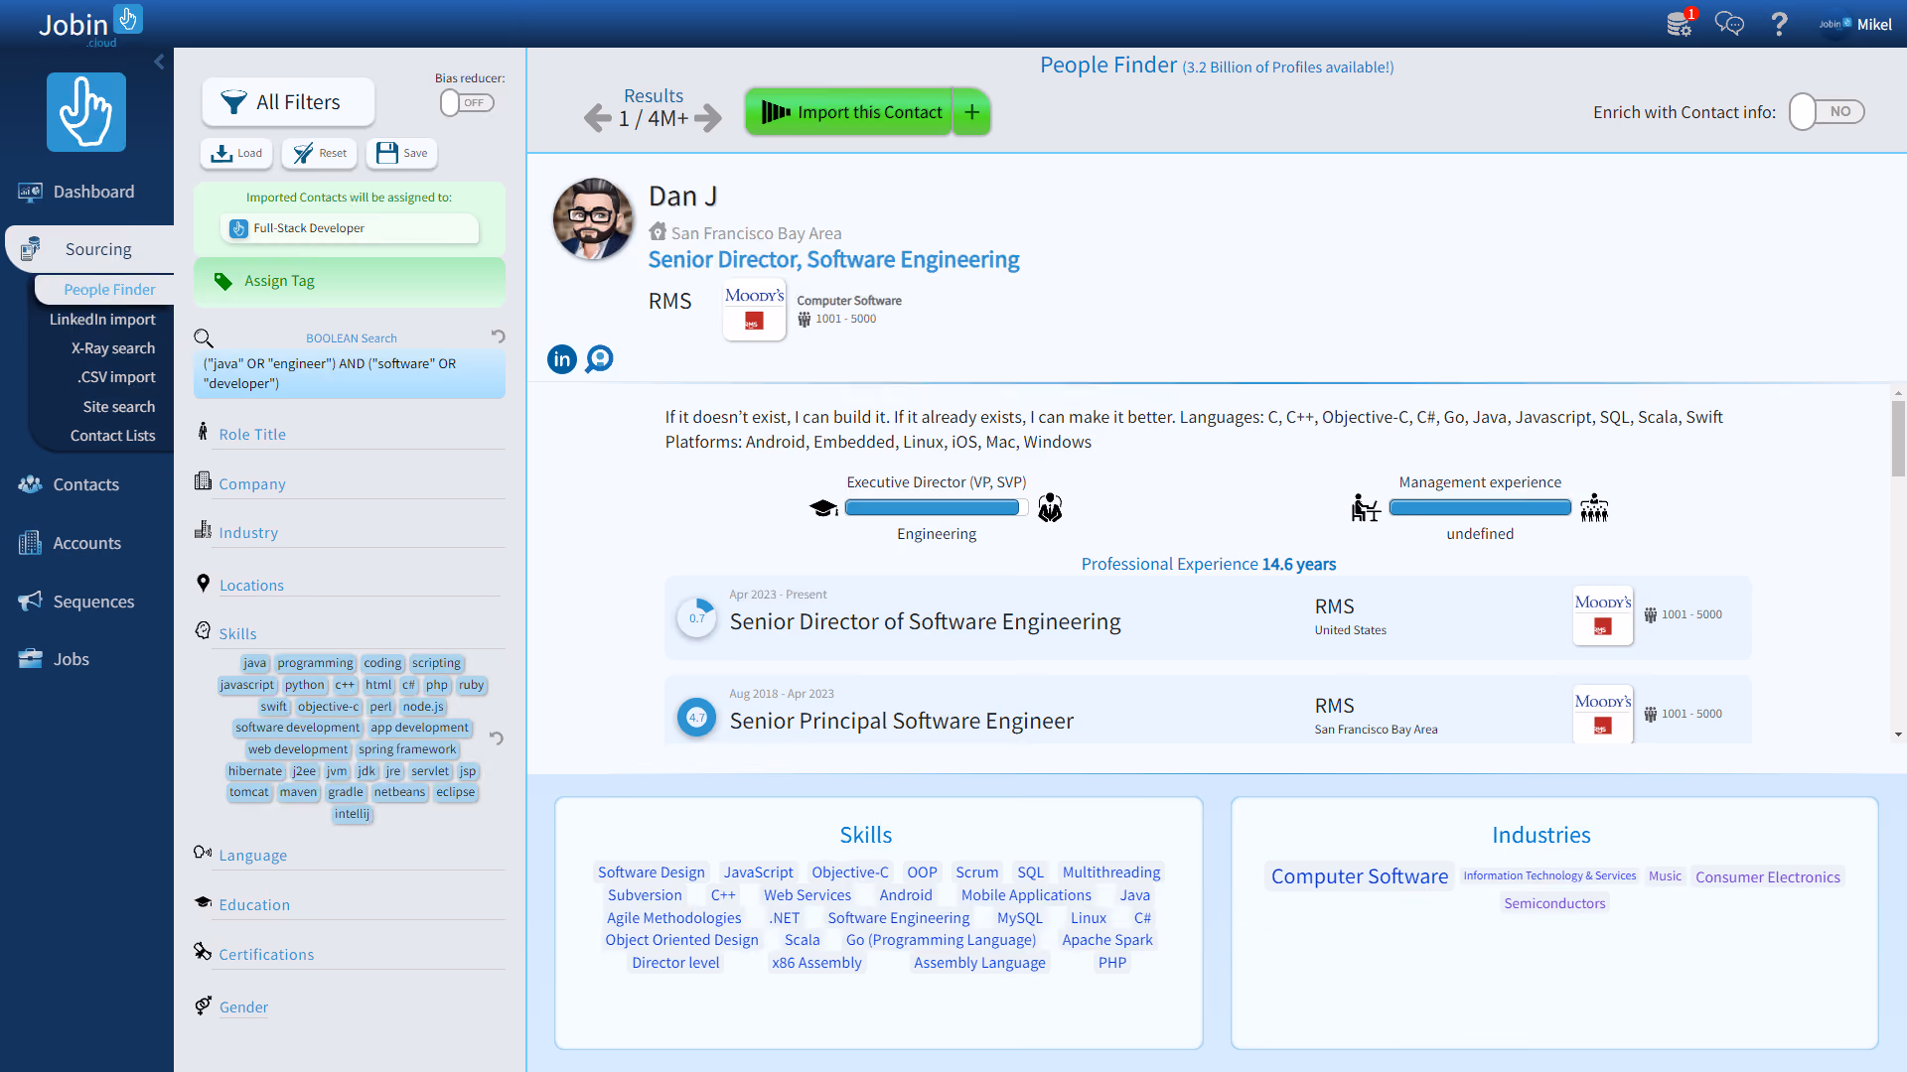Click the 0.7 years circle badge
The height and width of the screenshot is (1072, 1907).
[x=697, y=617]
